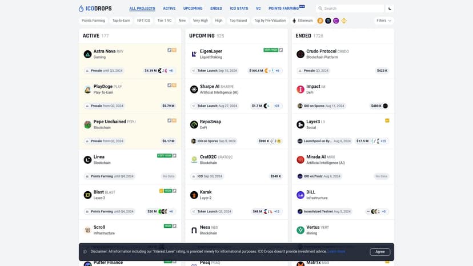Expand the Filters dropdown
Viewport: 473px width, 266px height.
tap(384, 21)
